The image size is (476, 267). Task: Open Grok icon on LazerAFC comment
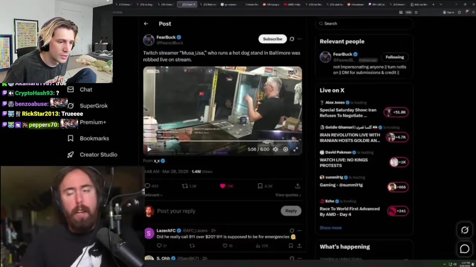(x=292, y=230)
